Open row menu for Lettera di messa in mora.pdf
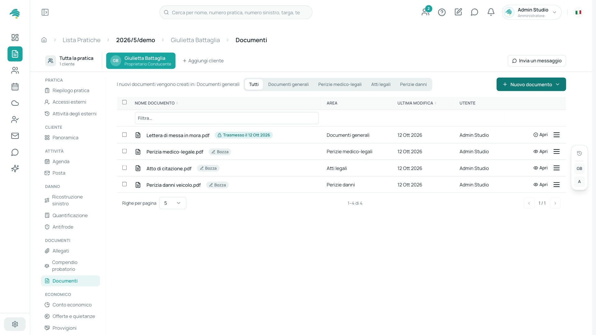The height and width of the screenshot is (335, 596). (557, 135)
